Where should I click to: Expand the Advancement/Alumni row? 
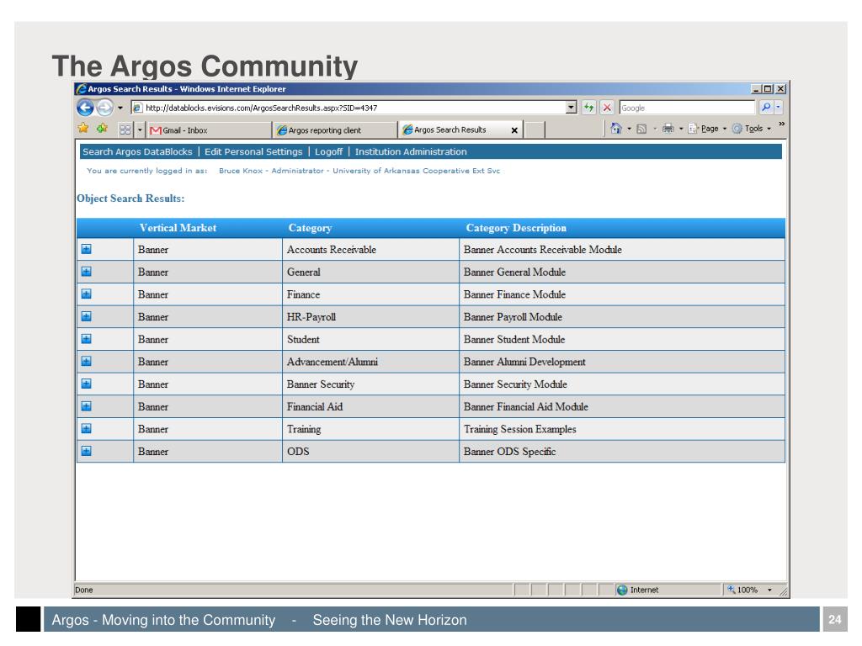point(87,362)
